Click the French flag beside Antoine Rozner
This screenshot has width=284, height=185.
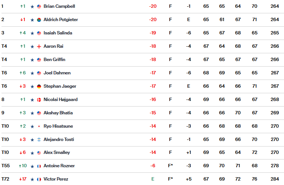pyautogui.click(x=39, y=166)
